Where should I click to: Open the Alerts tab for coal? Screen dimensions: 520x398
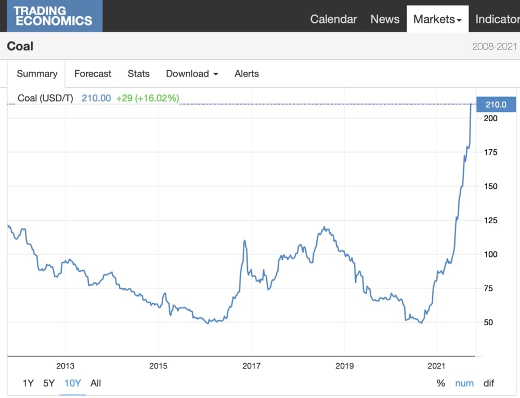coord(246,74)
